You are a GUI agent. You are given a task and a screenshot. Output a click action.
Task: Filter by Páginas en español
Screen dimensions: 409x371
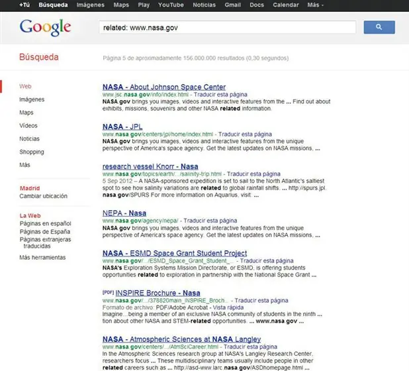46,223
